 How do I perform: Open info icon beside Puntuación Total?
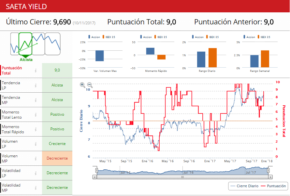36,70
